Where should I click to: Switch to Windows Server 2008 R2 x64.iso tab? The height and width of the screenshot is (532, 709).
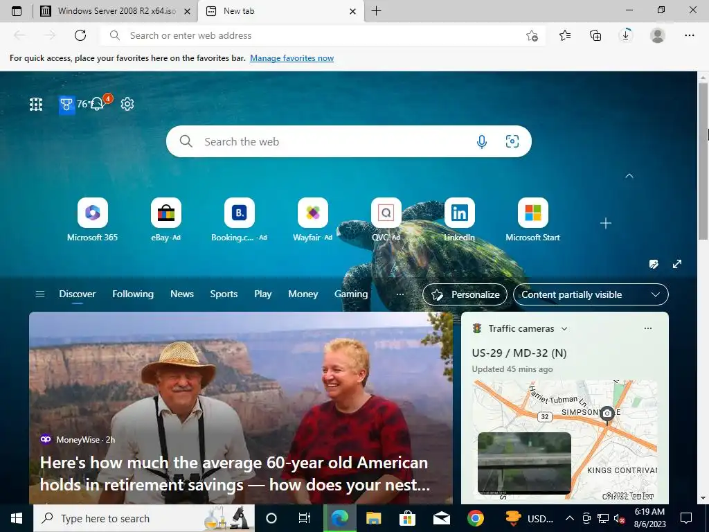point(116,11)
